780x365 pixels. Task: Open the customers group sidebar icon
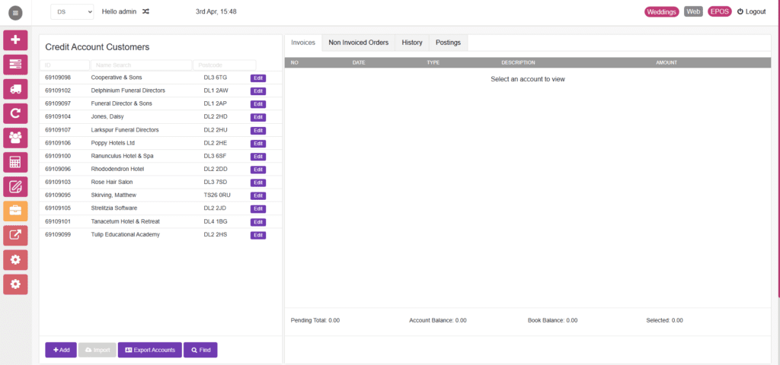click(15, 138)
